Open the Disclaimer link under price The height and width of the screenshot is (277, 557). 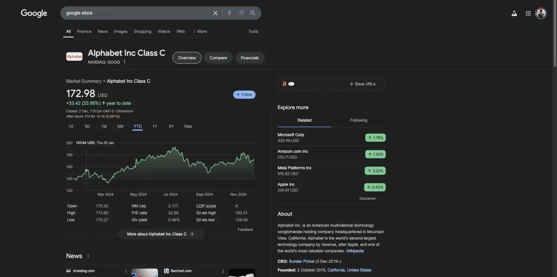point(125,111)
